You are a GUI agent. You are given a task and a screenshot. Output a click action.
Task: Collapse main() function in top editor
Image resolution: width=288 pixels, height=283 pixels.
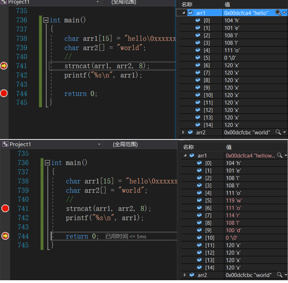[x=46, y=20]
